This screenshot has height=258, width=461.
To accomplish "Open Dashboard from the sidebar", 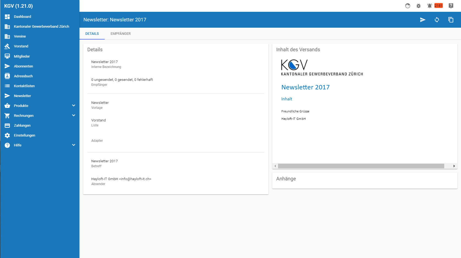I will (x=23, y=17).
